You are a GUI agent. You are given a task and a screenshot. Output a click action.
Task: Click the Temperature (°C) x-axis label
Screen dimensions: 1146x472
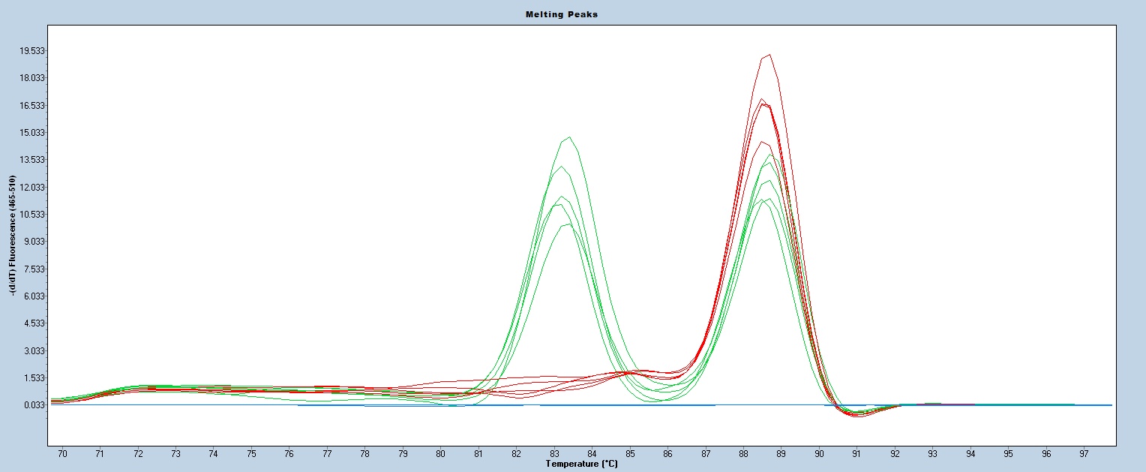click(x=582, y=464)
